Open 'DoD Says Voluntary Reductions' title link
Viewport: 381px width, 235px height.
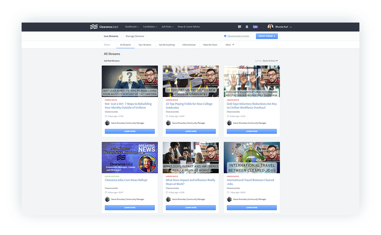(x=252, y=106)
